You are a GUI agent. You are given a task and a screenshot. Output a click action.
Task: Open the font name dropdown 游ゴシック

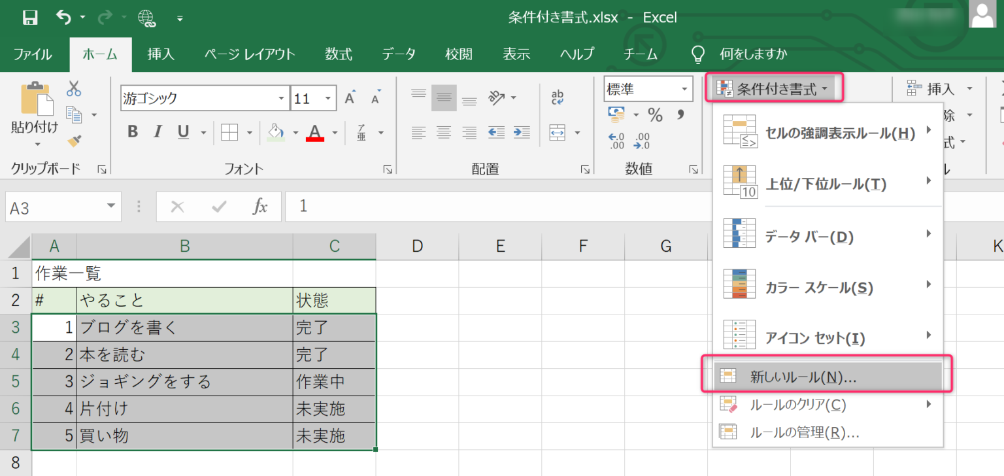pos(281,99)
